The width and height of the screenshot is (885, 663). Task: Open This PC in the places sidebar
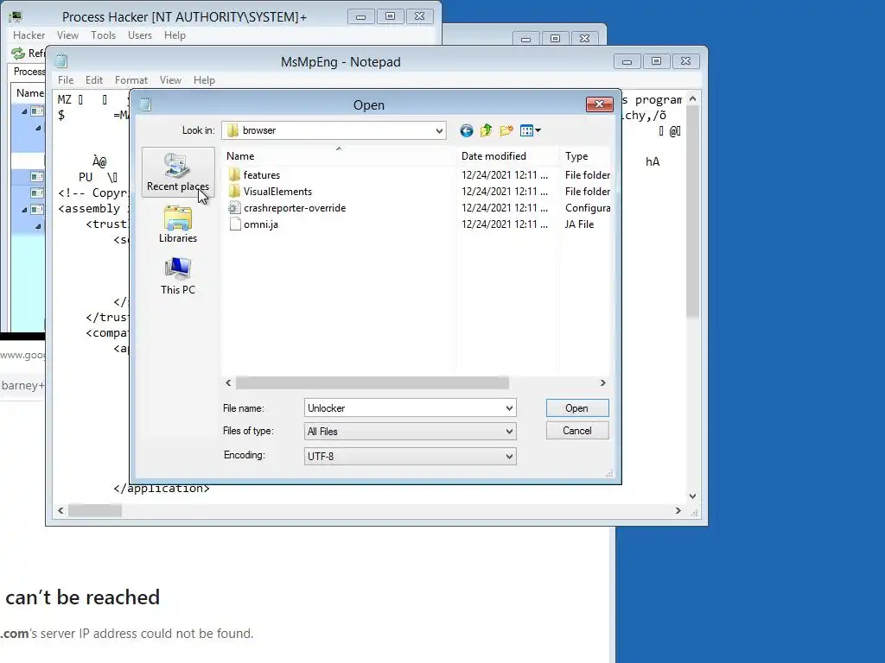pyautogui.click(x=178, y=276)
